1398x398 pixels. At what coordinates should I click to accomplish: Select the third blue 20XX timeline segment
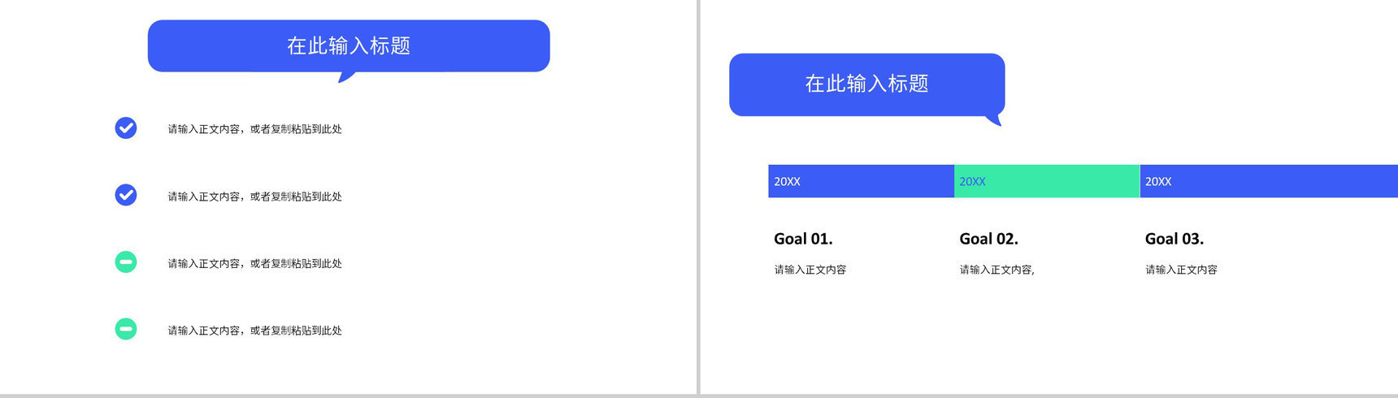pyautogui.click(x=1269, y=181)
